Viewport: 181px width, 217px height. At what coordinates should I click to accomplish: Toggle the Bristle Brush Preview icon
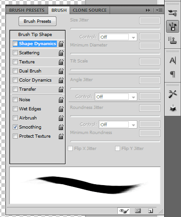click(x=124, y=211)
